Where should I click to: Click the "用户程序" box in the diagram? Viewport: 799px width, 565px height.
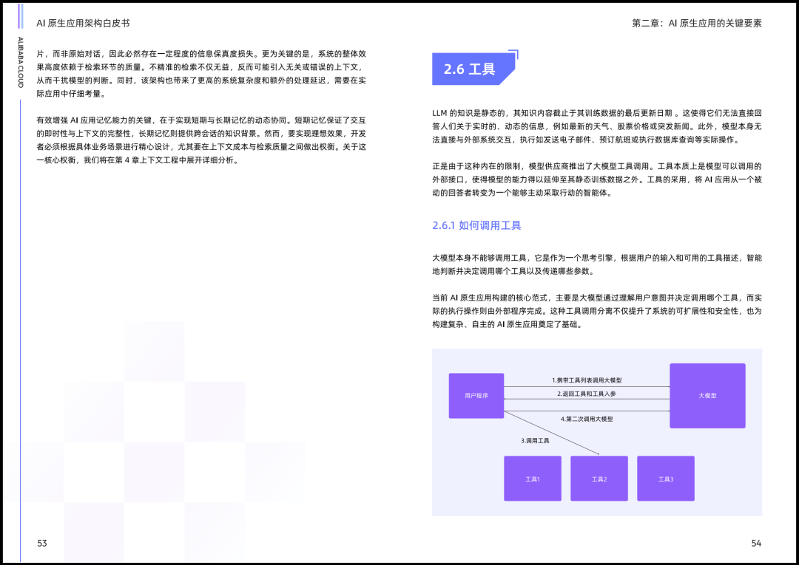(x=476, y=396)
